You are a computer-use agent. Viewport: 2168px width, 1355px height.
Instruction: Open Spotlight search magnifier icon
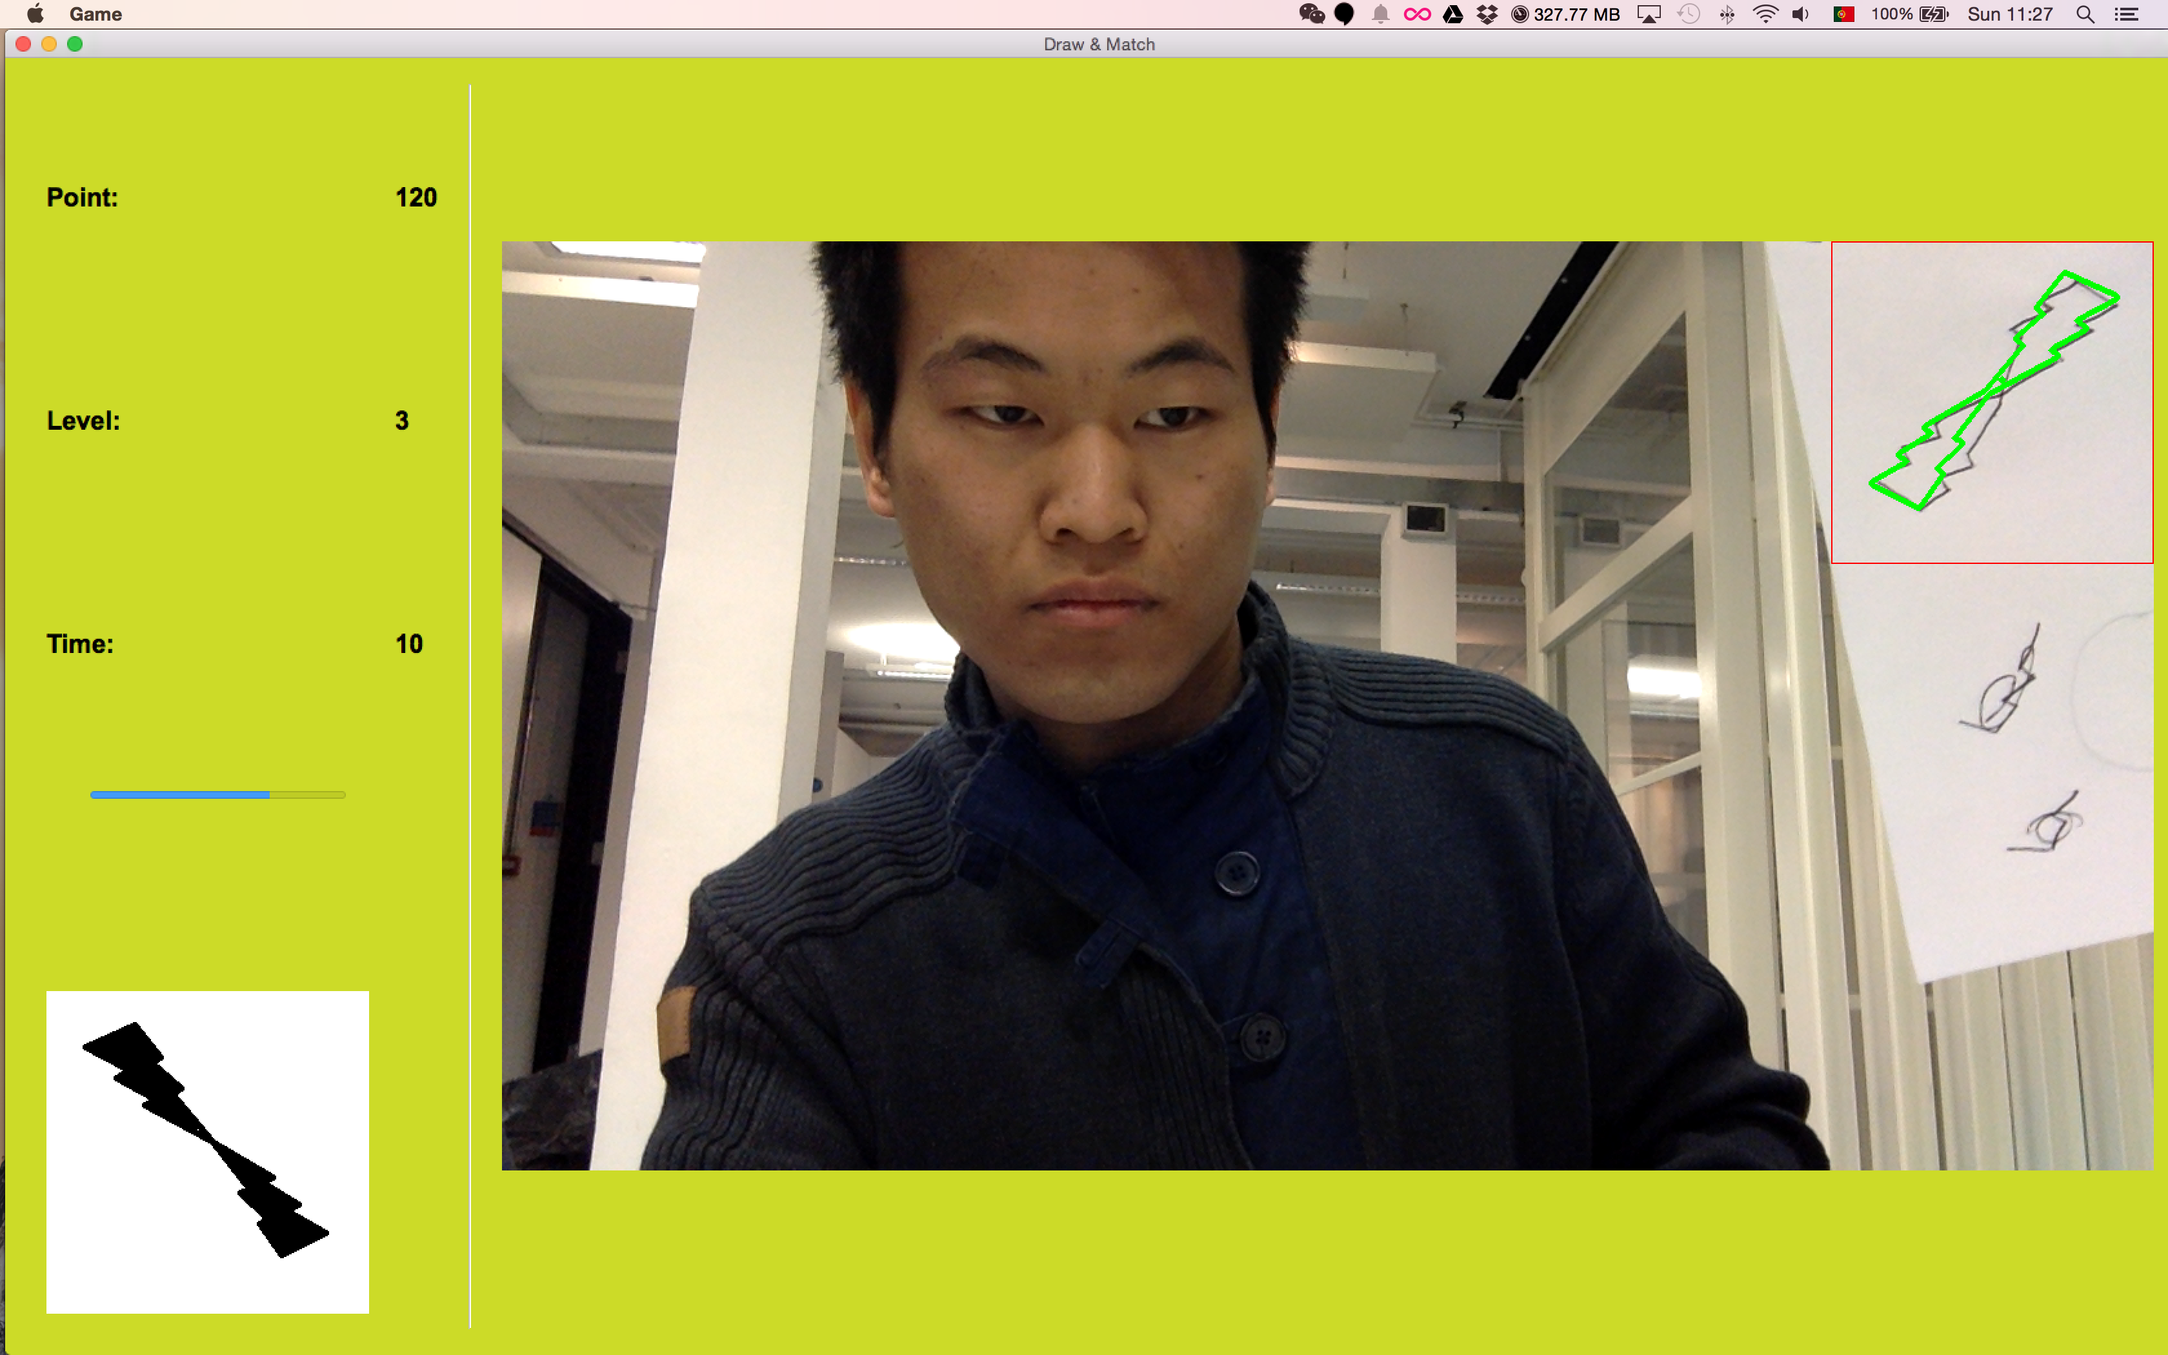click(x=2085, y=14)
